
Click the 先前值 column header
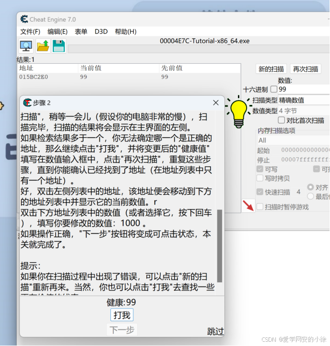click(200, 68)
